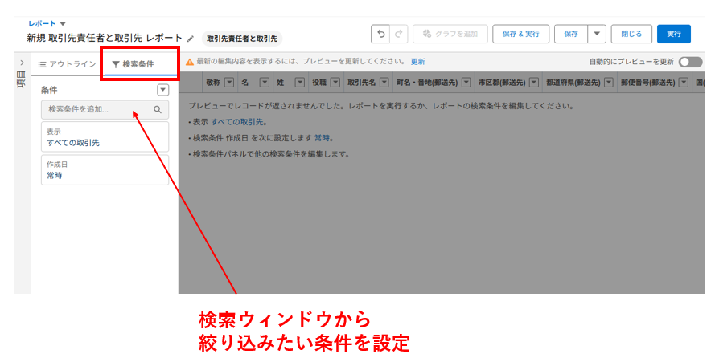Click the blue 実行 button
The width and height of the screenshot is (715, 362).
pyautogui.click(x=673, y=35)
